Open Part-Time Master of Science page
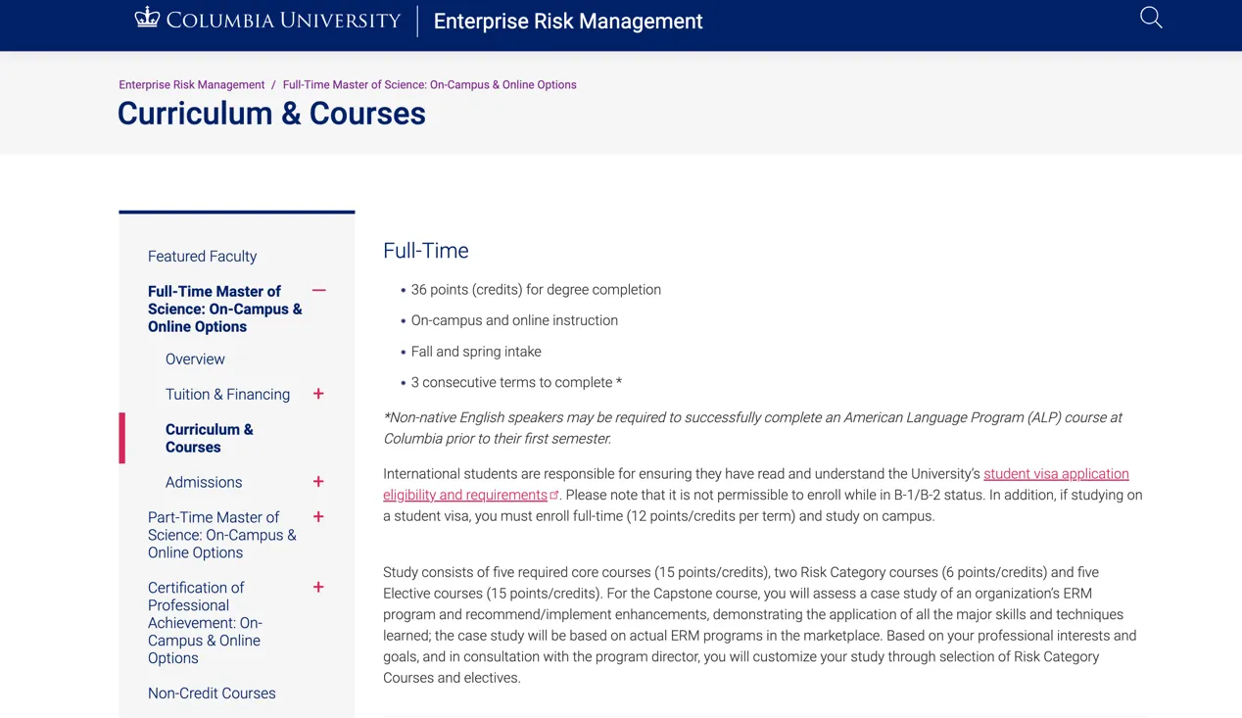The height and width of the screenshot is (718, 1242). [x=221, y=535]
